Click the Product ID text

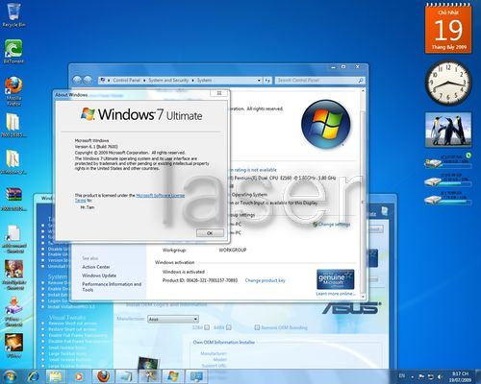tap(200, 280)
